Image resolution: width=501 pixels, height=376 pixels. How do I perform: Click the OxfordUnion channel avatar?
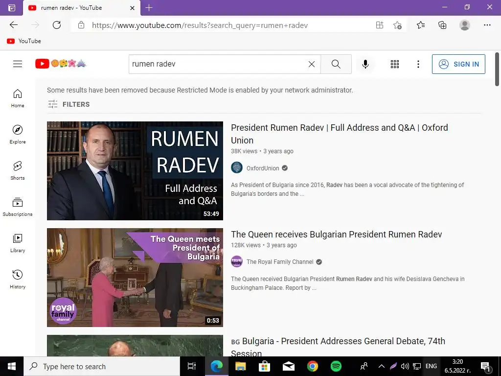point(237,168)
